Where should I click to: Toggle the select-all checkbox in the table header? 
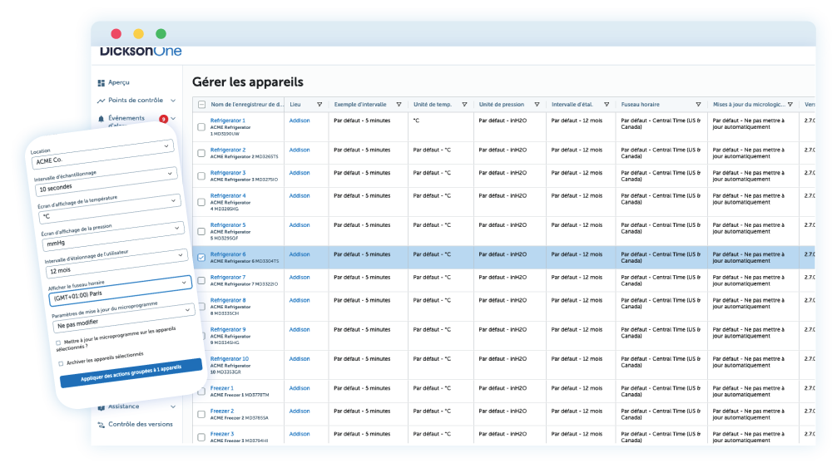pos(201,105)
